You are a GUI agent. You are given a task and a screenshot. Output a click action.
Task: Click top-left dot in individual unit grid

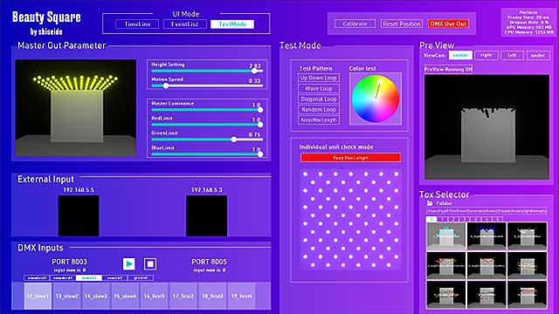click(305, 174)
